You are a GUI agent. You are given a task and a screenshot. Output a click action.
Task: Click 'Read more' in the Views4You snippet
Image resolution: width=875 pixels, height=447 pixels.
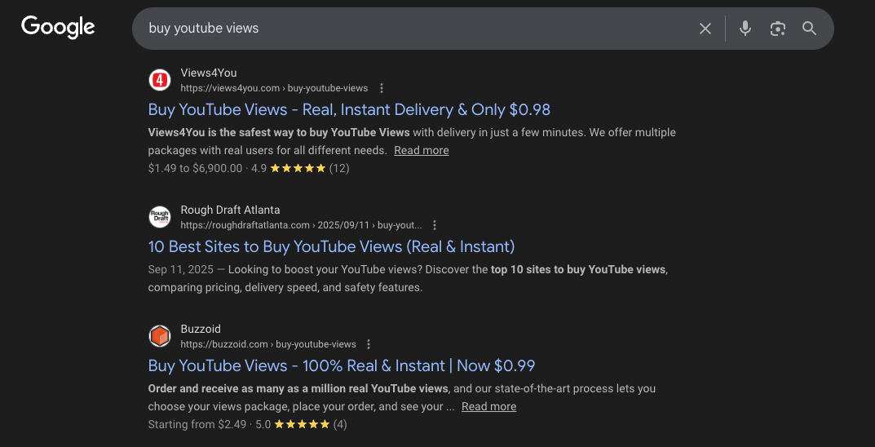422,151
